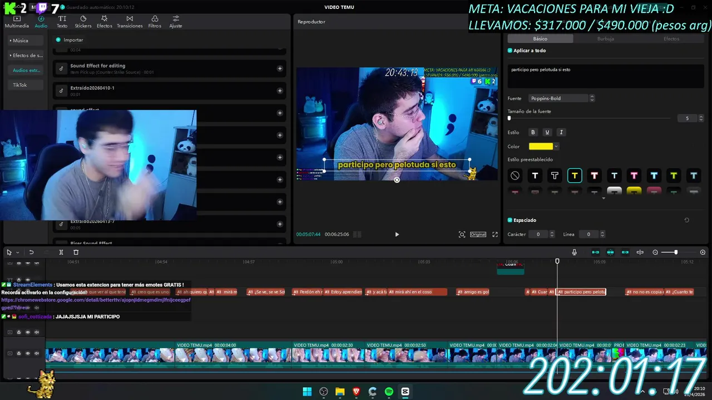Switch to the Efectos tab in text panel
This screenshot has height=400, width=712.
click(x=671, y=39)
